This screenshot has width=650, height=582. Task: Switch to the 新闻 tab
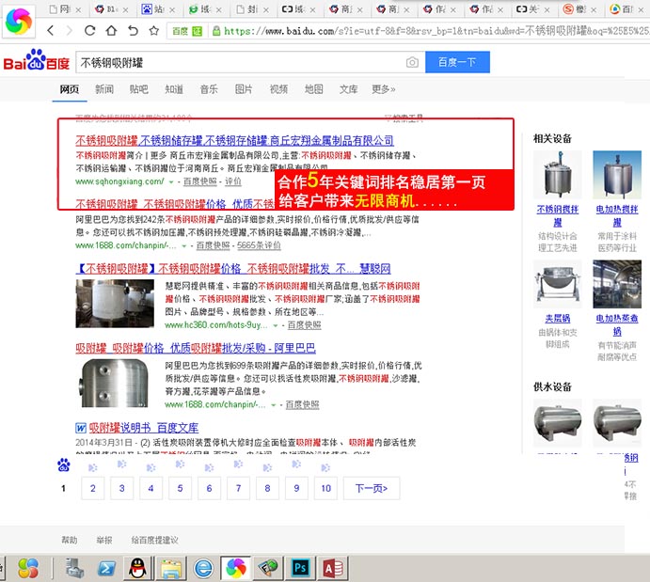pyautogui.click(x=104, y=89)
